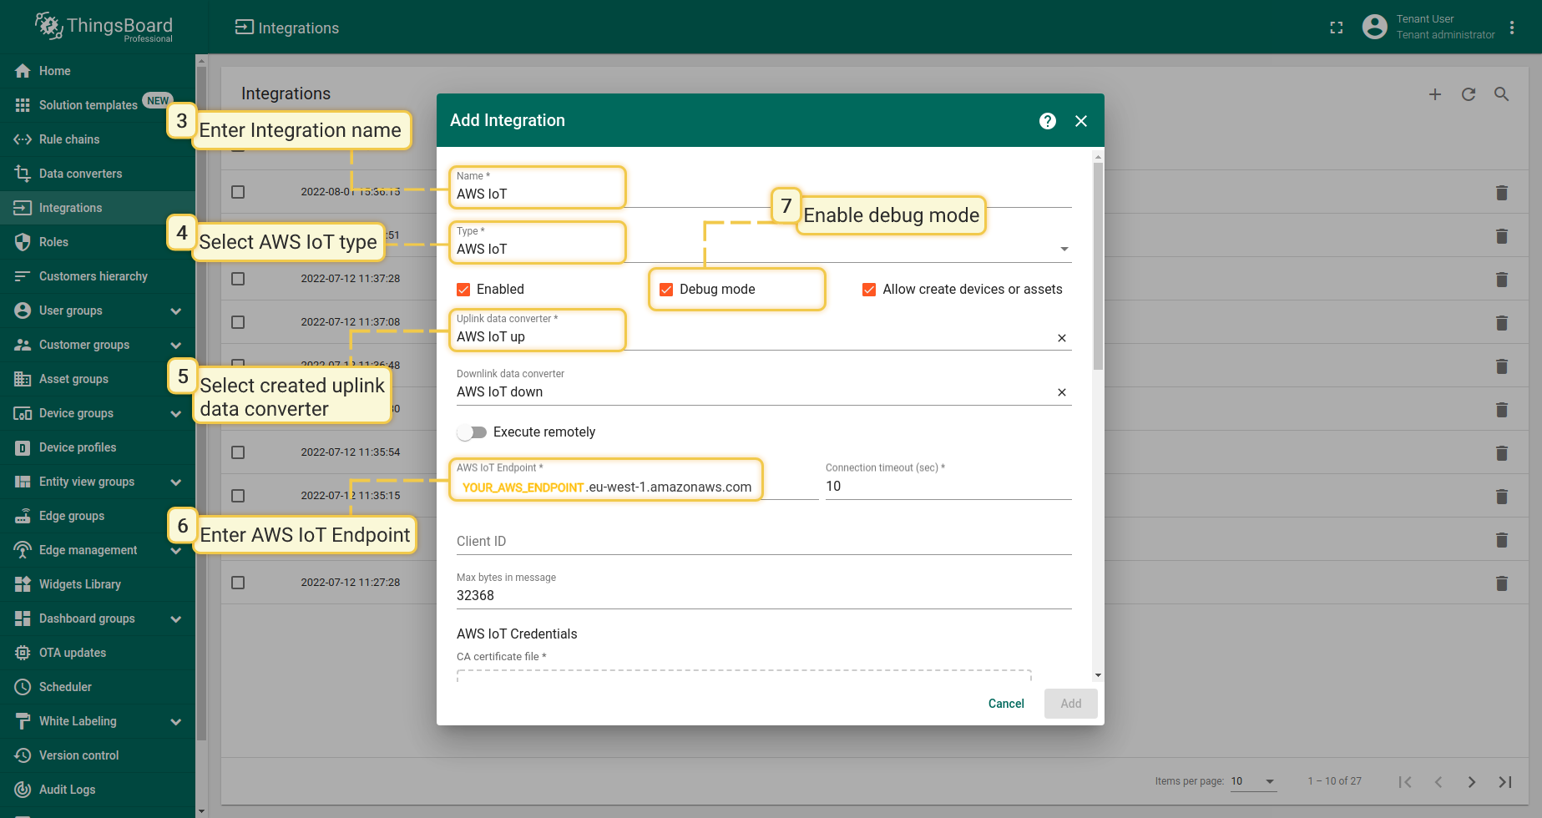Select checkbox for 2022-07-12 11:27:28 row
The width and height of the screenshot is (1542, 818).
click(238, 583)
